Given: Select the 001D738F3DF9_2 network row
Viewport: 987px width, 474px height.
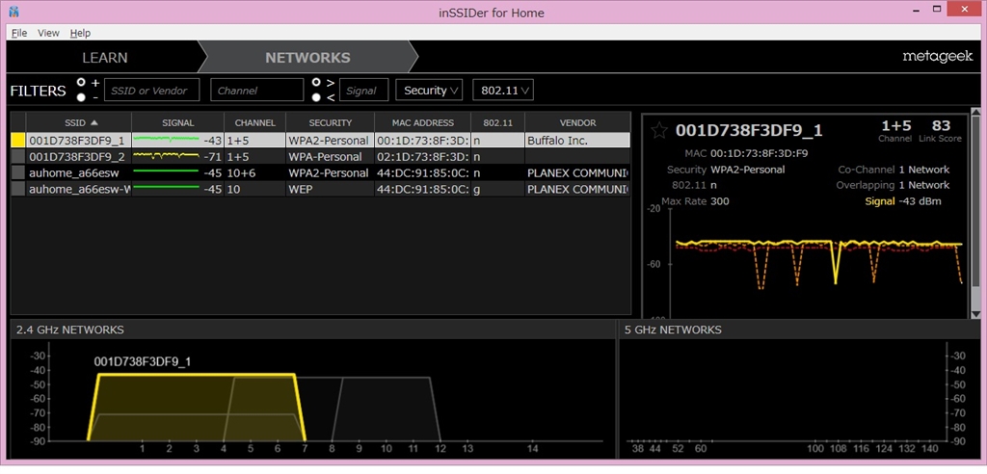Looking at the screenshot, I should coord(320,157).
